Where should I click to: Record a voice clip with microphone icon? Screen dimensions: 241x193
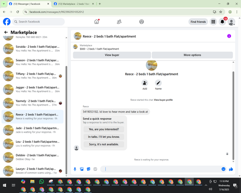(75, 169)
